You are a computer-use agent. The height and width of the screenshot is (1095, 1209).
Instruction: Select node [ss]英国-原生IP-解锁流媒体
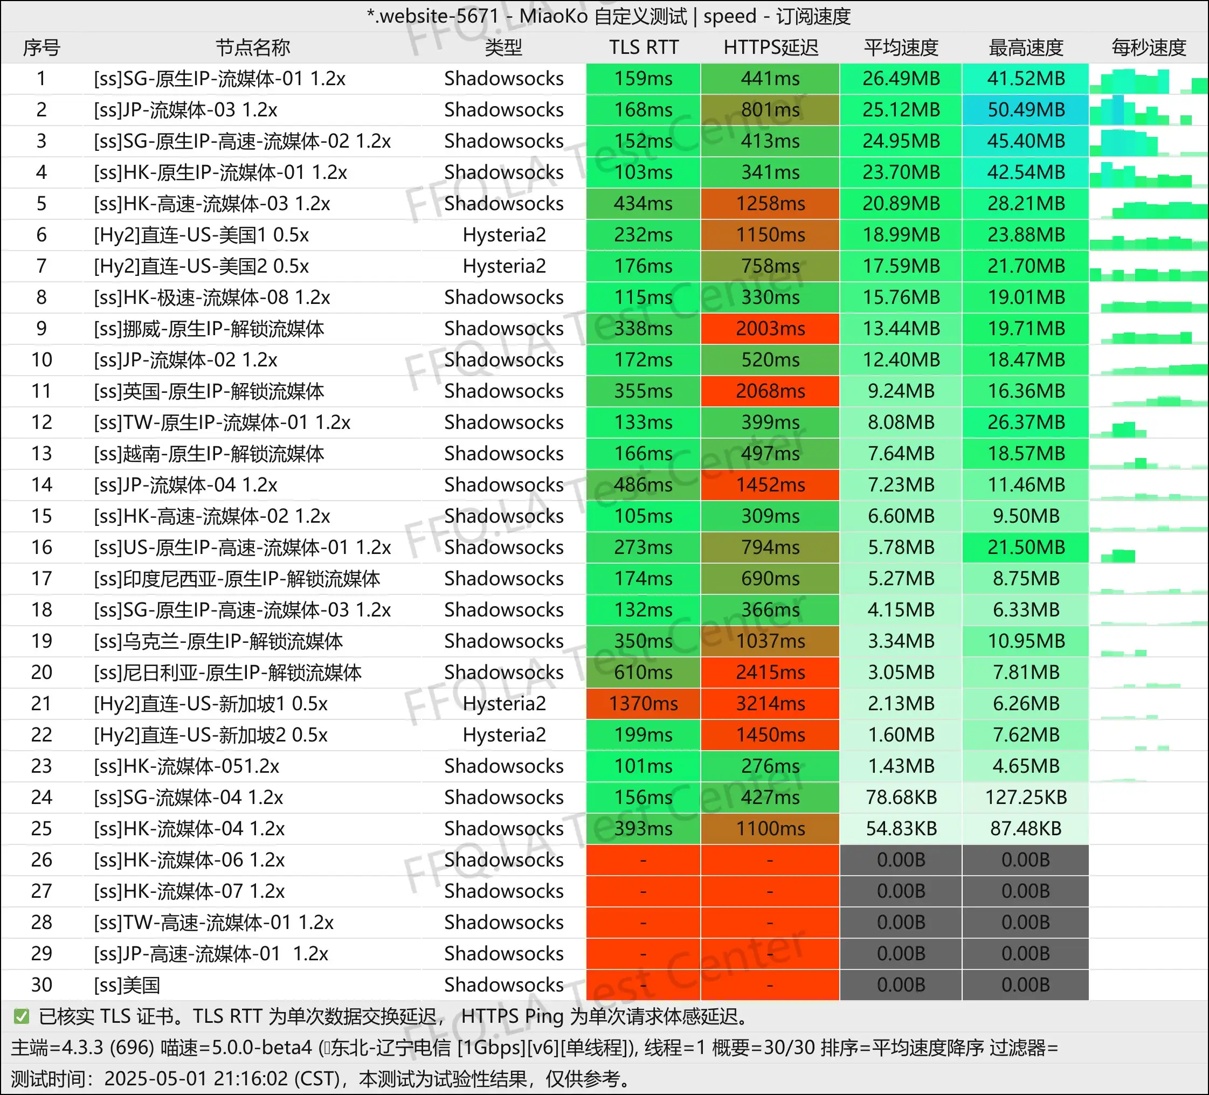(x=209, y=391)
